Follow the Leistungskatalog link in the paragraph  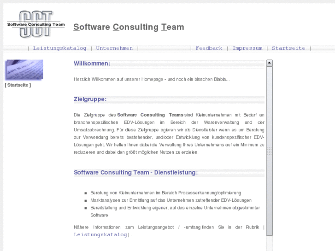pos(100,234)
